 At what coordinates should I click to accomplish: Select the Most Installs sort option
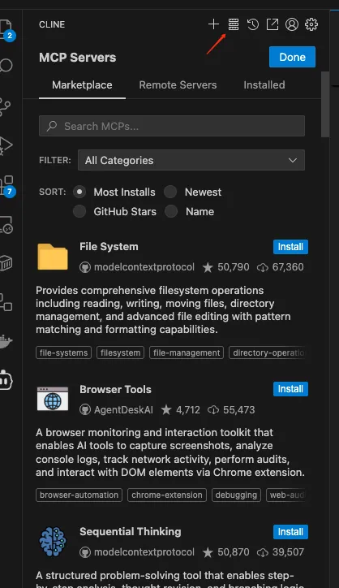click(x=79, y=192)
